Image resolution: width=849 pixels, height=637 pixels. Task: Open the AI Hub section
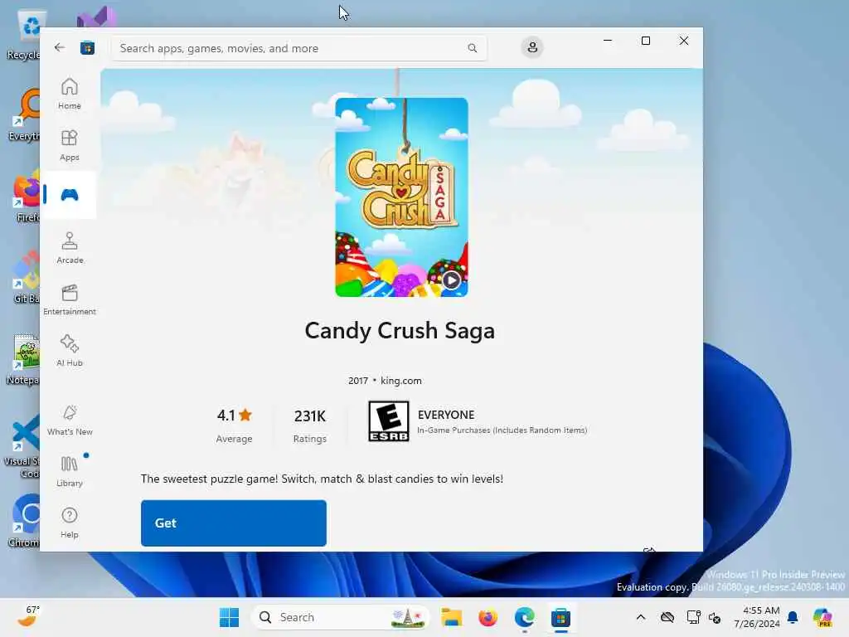pyautogui.click(x=70, y=351)
